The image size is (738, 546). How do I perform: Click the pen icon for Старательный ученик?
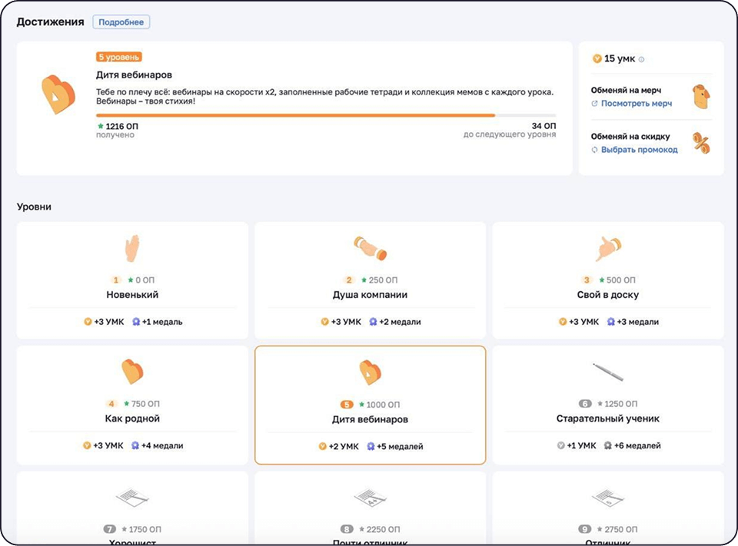pyautogui.click(x=608, y=372)
